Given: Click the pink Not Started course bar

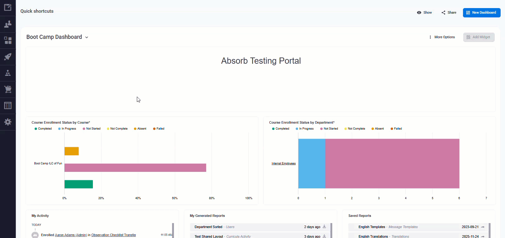Looking at the screenshot, I should tap(135, 168).
